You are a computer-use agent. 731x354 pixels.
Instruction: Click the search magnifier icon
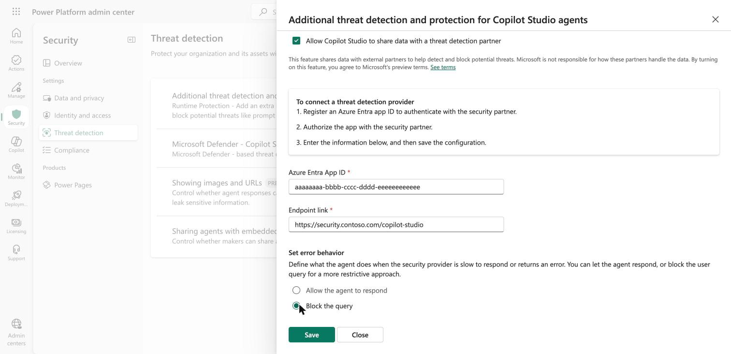tap(263, 12)
